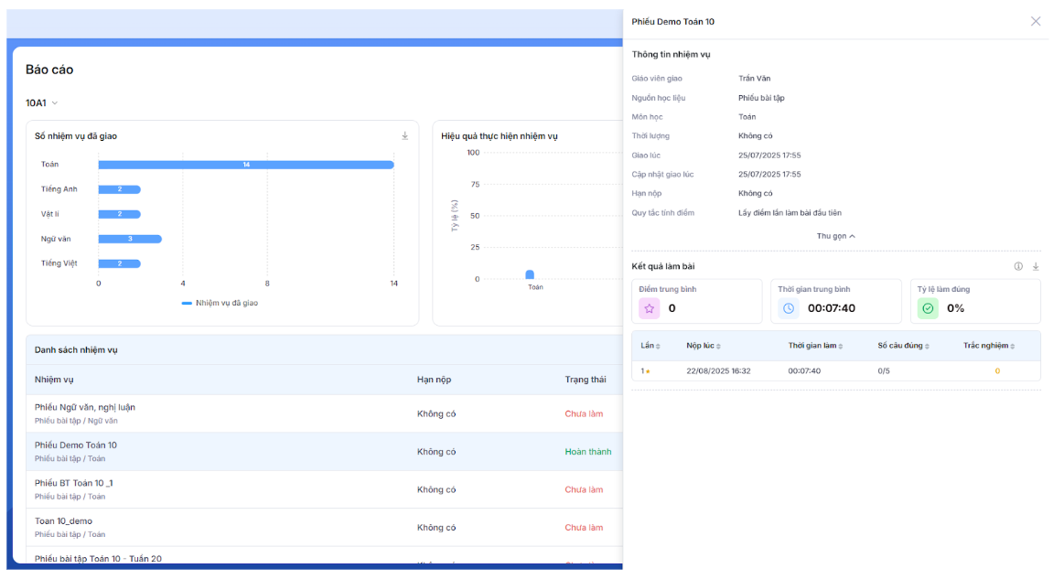The width and height of the screenshot is (1064, 579).
Task: Click the clock icon under Thời gian trung bình
Action: (x=789, y=308)
